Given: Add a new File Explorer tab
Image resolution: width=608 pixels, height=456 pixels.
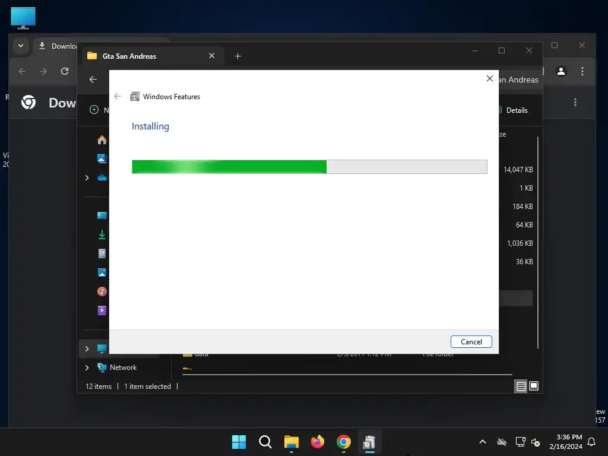Looking at the screenshot, I should (x=237, y=56).
